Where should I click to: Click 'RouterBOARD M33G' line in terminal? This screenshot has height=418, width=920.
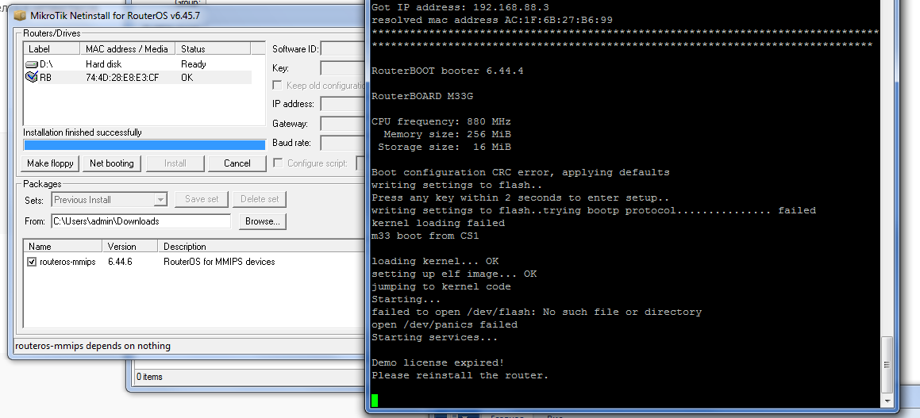click(x=422, y=96)
